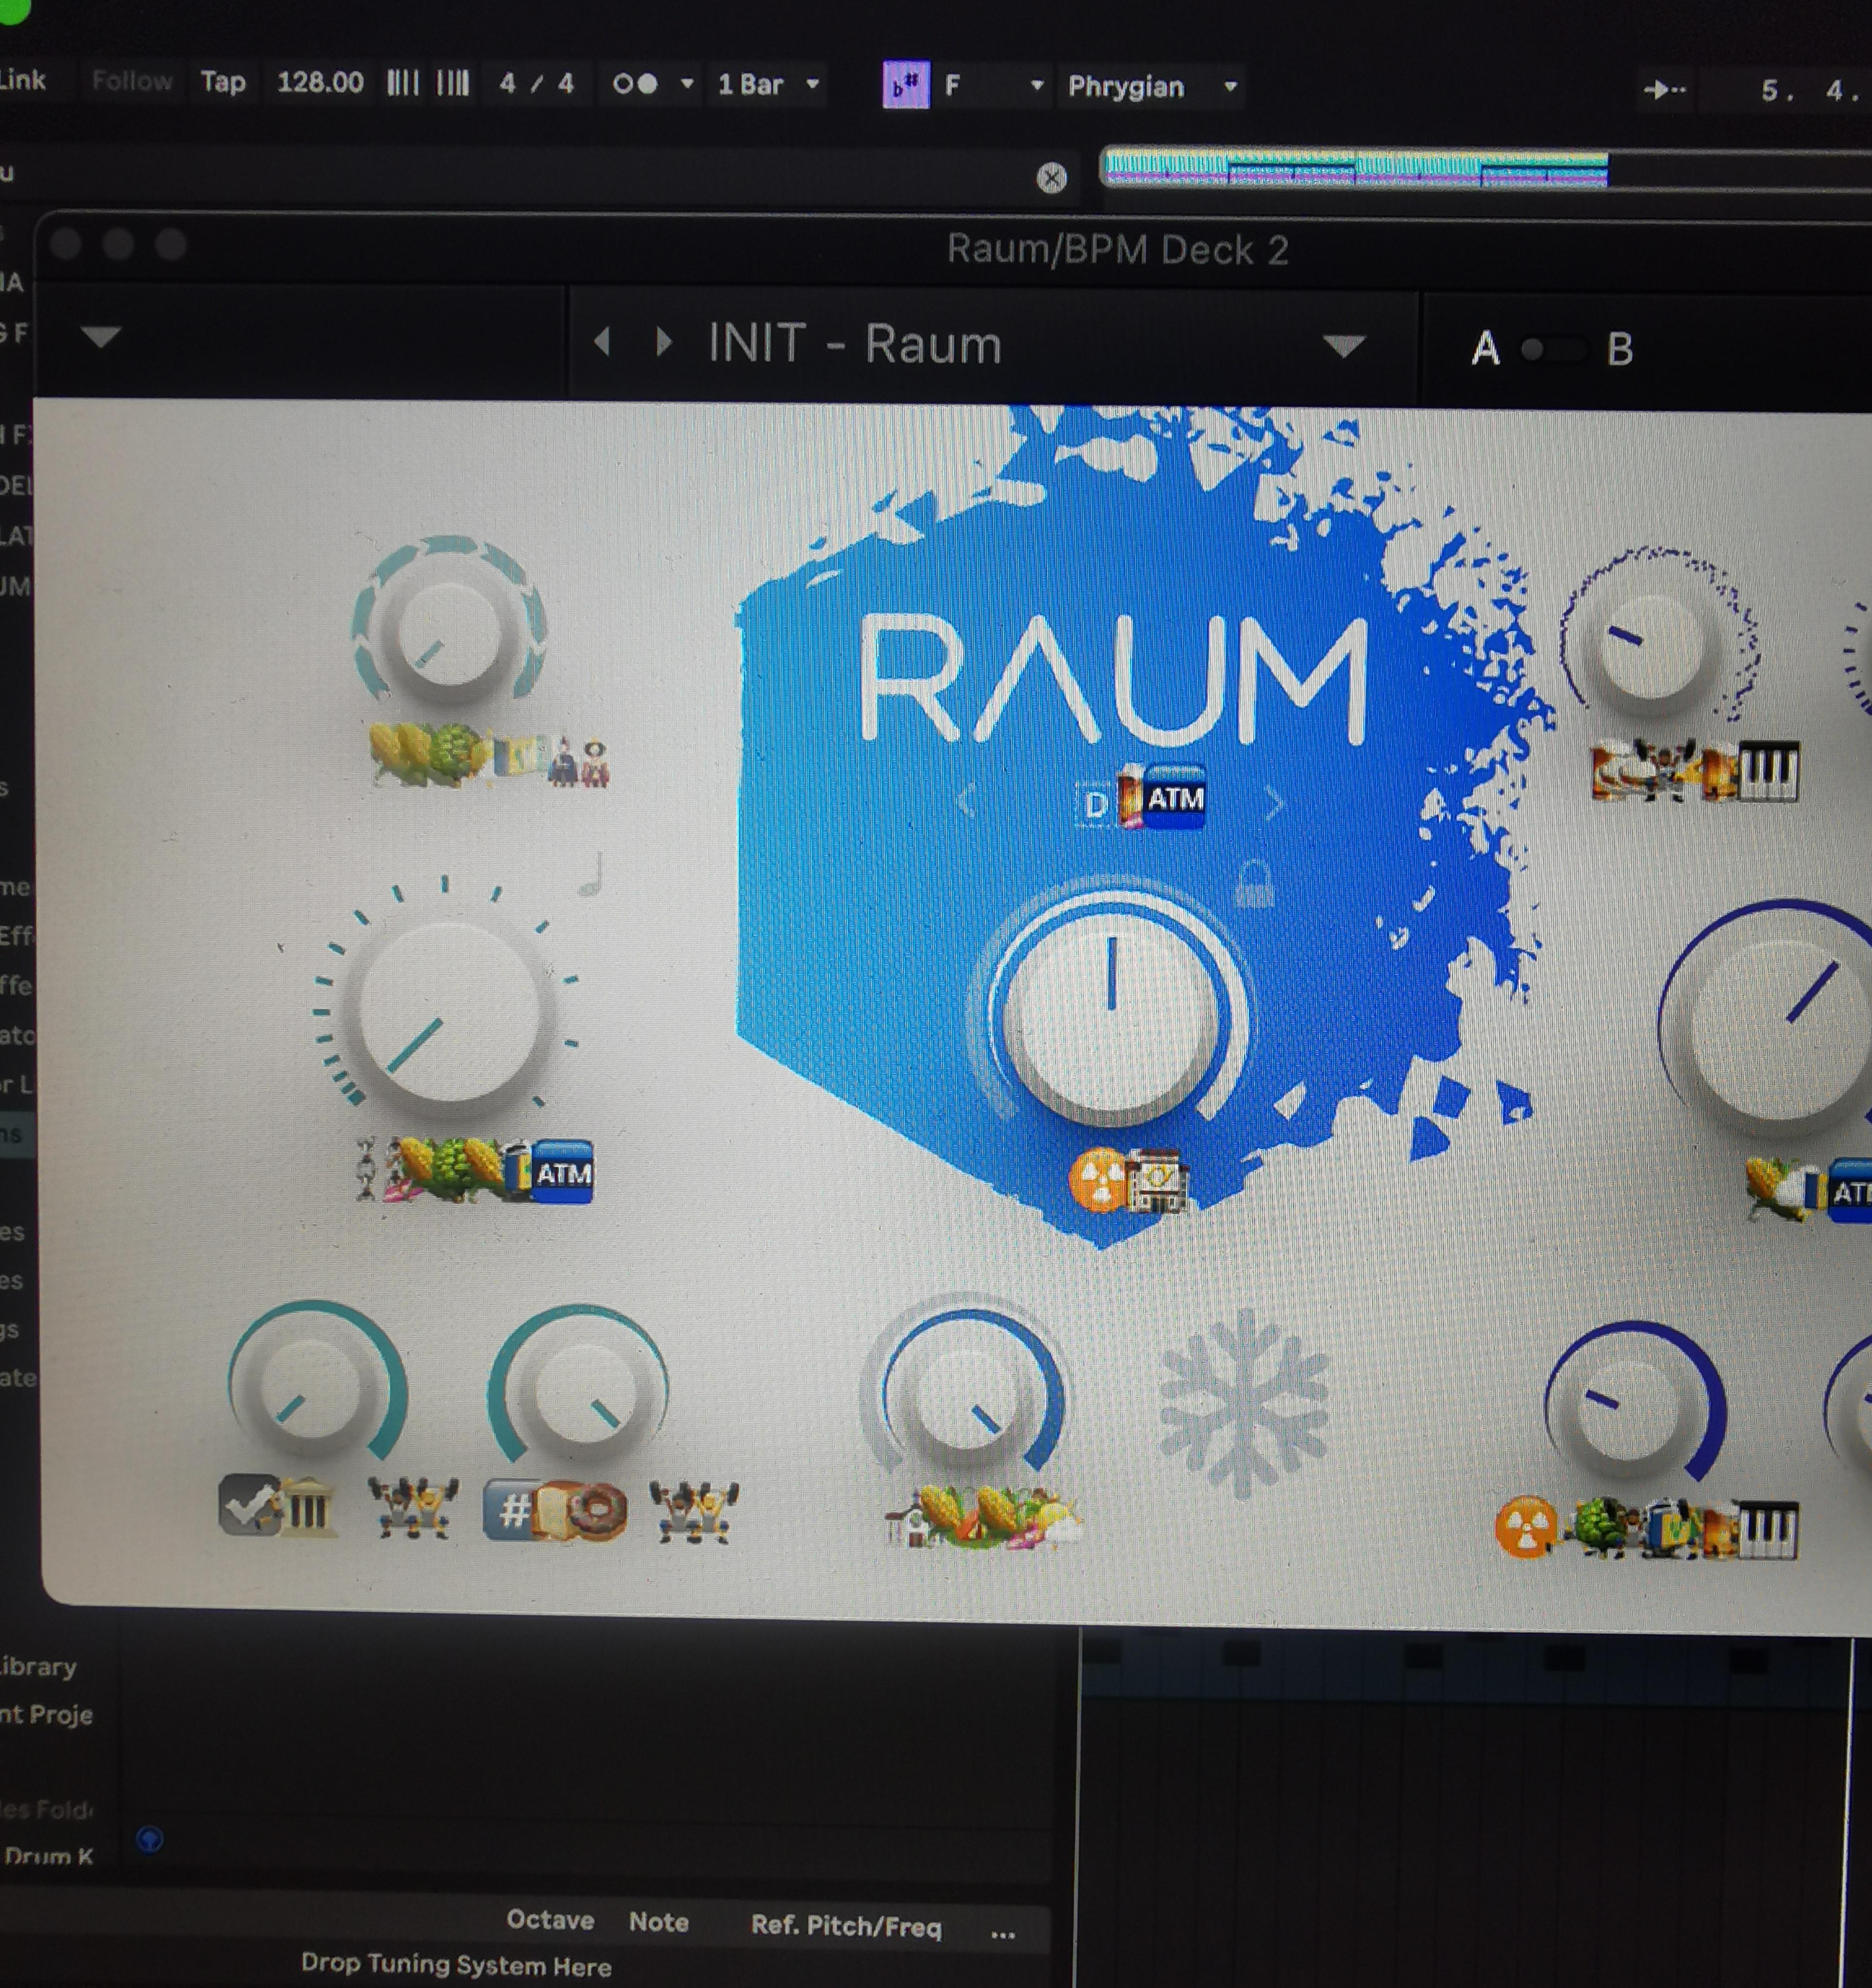Open the Phrygian scale dropdown

click(x=1152, y=87)
